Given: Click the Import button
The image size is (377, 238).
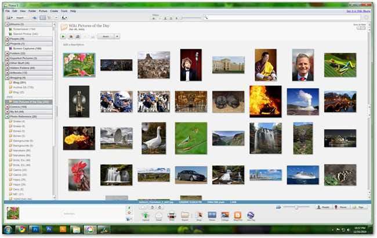Looking at the screenshot, I should 19,18.
